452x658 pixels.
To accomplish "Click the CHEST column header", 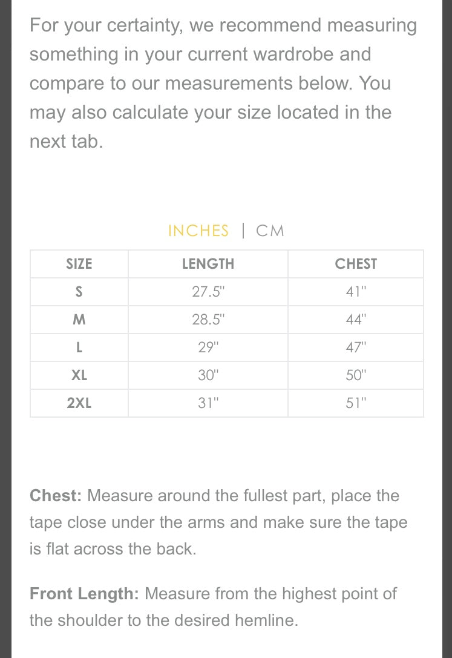I will [x=356, y=264].
